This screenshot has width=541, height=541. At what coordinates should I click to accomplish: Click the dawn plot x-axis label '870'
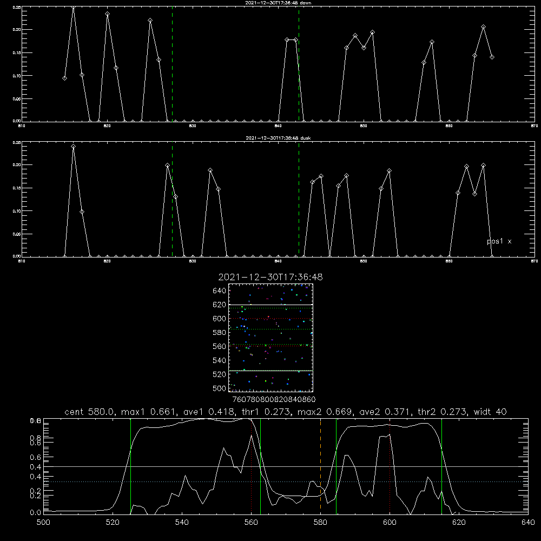point(535,126)
